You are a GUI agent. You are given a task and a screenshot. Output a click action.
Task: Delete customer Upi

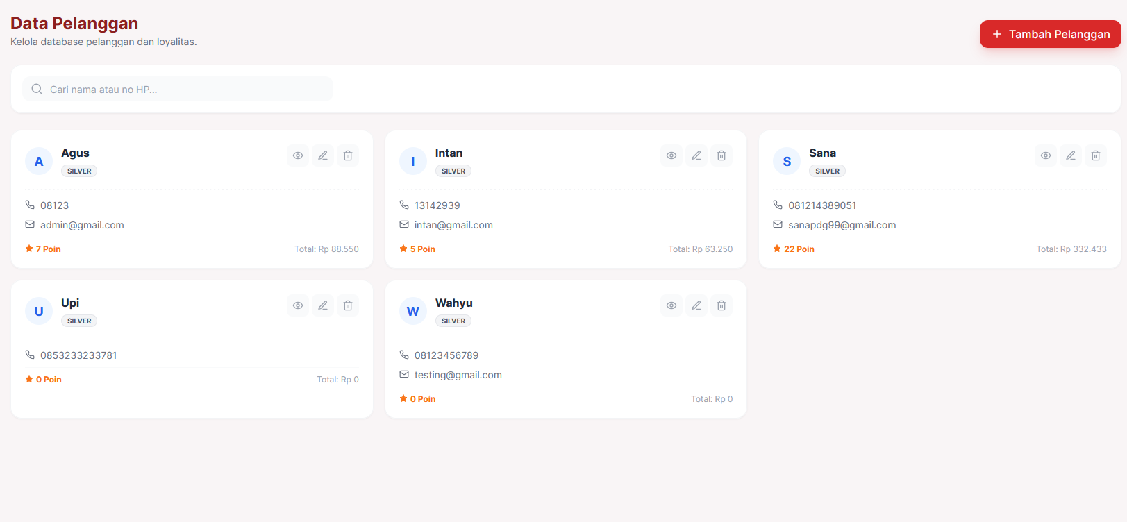pyautogui.click(x=348, y=305)
